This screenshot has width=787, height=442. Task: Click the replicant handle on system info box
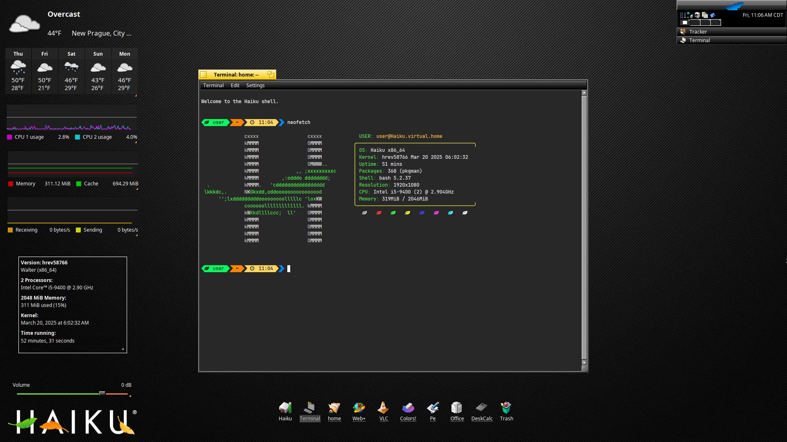click(123, 349)
